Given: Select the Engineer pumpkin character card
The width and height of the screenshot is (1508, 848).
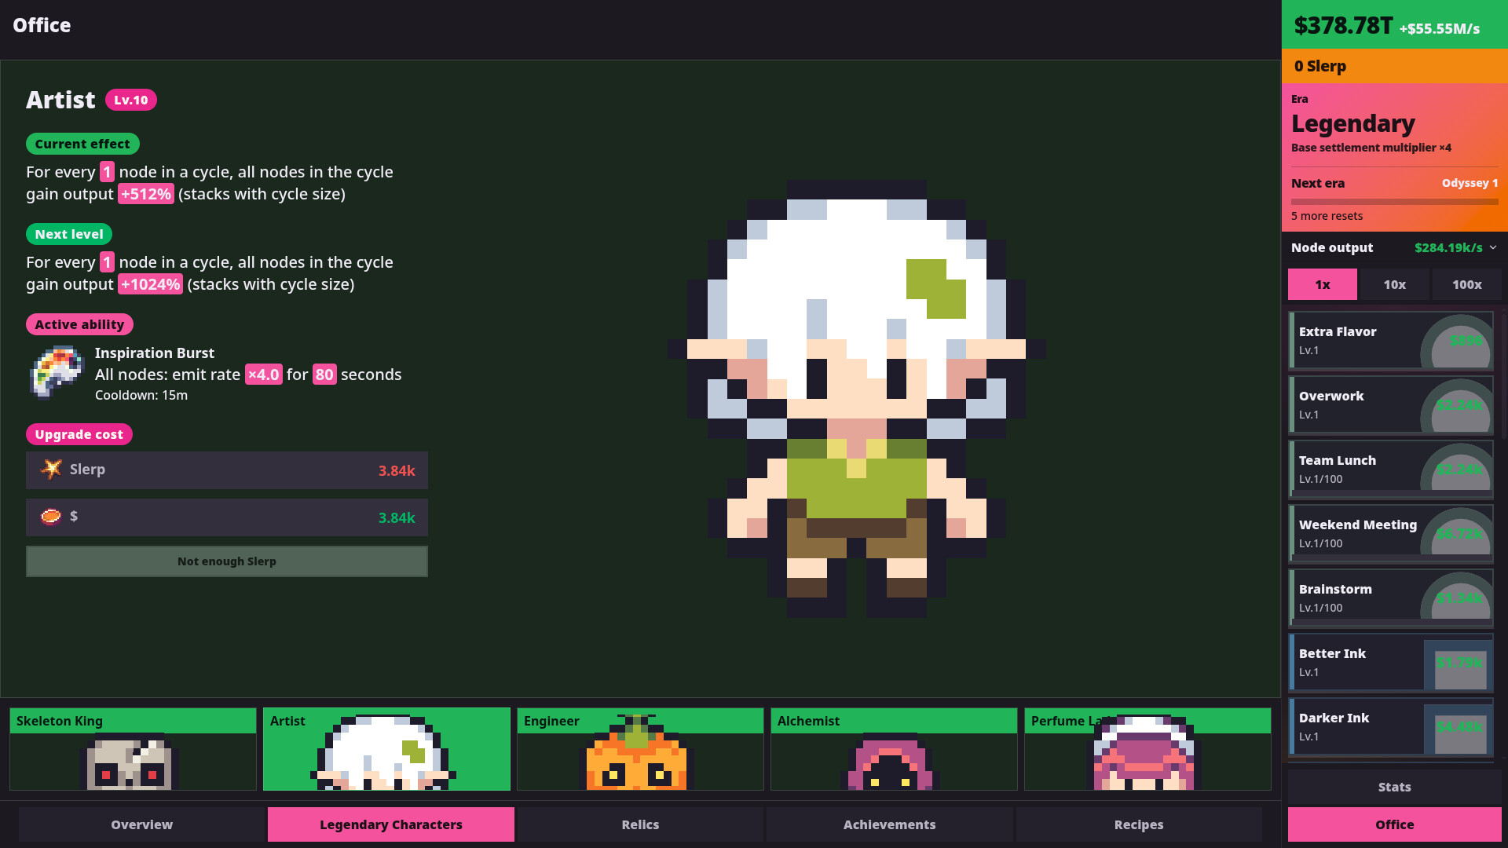Looking at the screenshot, I should [640, 749].
